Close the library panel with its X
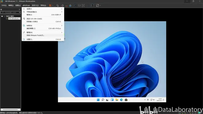This screenshot has height=114, width=203. (x=19, y=10)
